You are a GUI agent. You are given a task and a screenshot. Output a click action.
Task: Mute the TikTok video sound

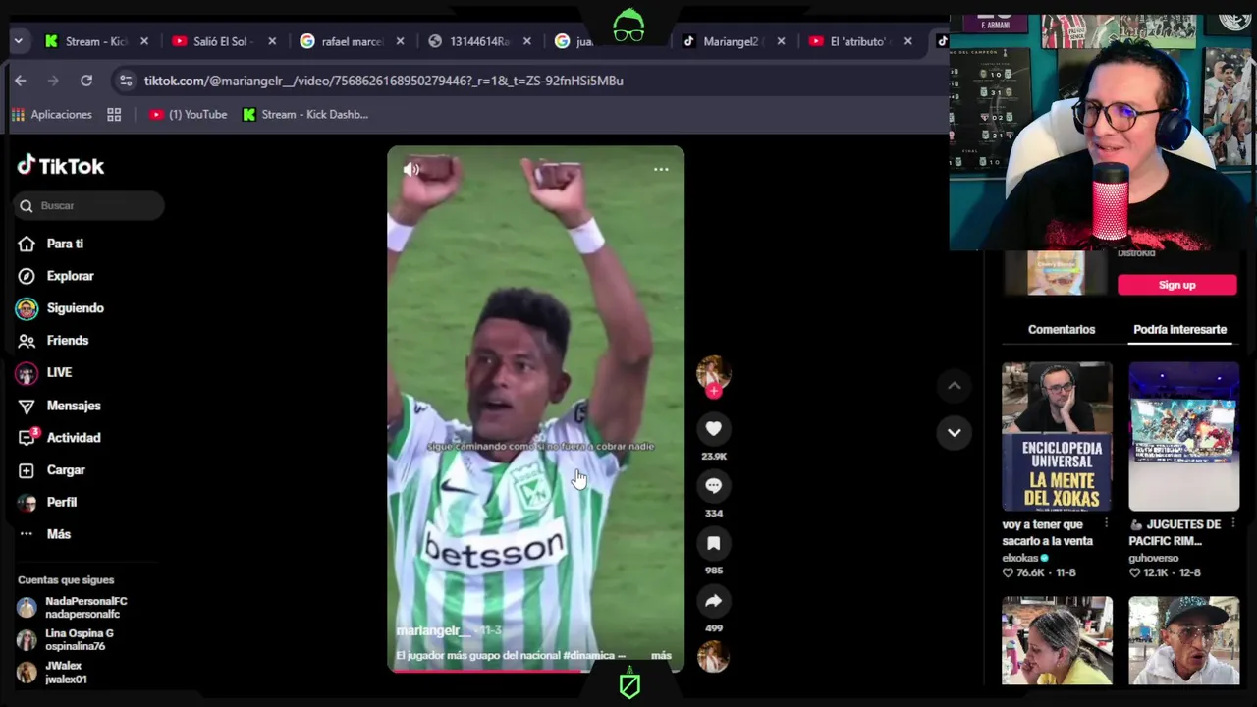click(x=411, y=169)
